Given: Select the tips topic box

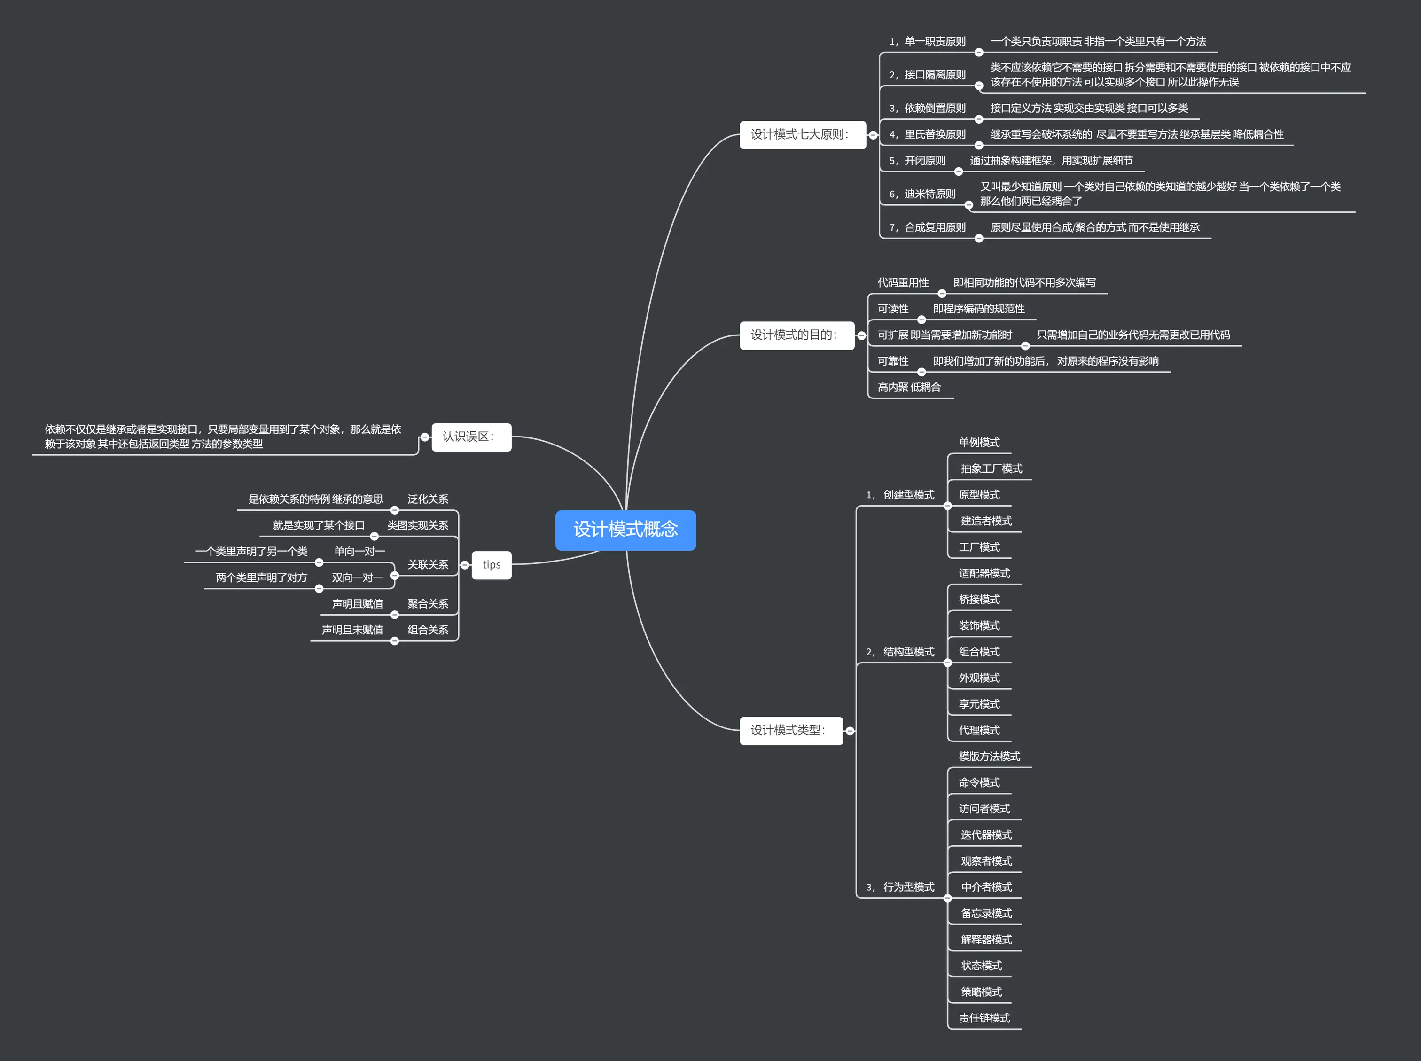Looking at the screenshot, I should coord(491,565).
